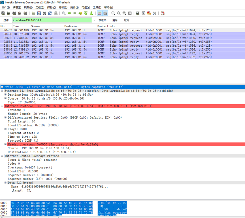
Task: Zoom in the packet text
Action: click(113, 13)
